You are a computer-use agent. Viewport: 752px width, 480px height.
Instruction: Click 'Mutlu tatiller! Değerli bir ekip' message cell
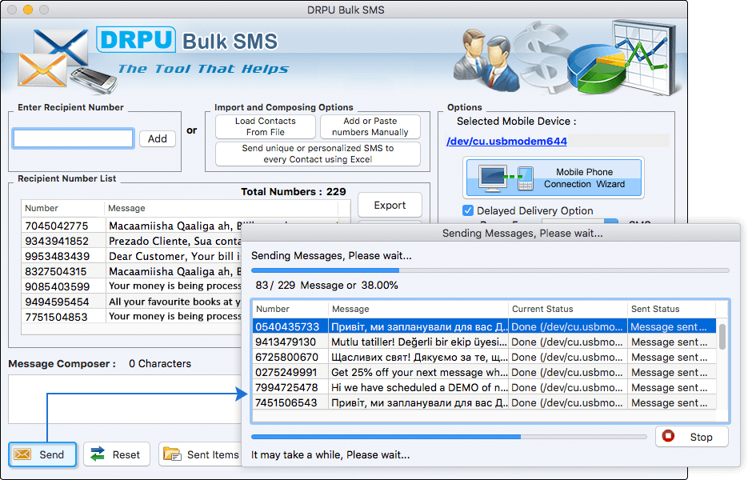coord(418,342)
